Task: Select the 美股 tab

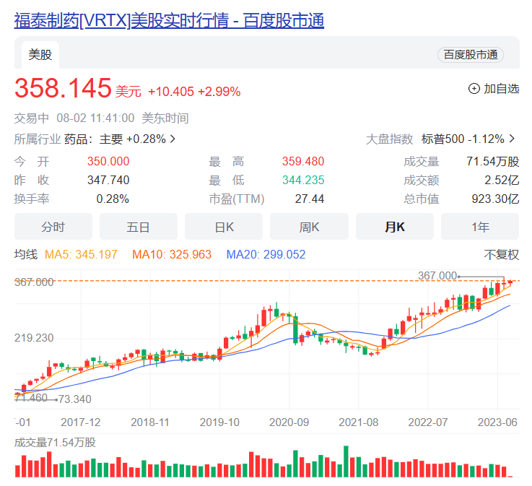Action: click(x=40, y=54)
